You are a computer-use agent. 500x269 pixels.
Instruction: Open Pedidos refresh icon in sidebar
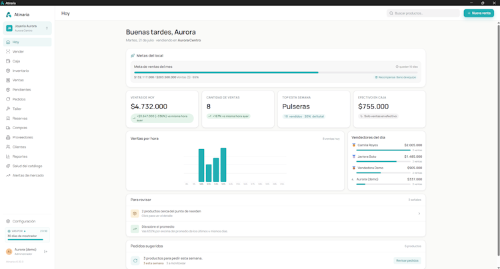coord(8,99)
